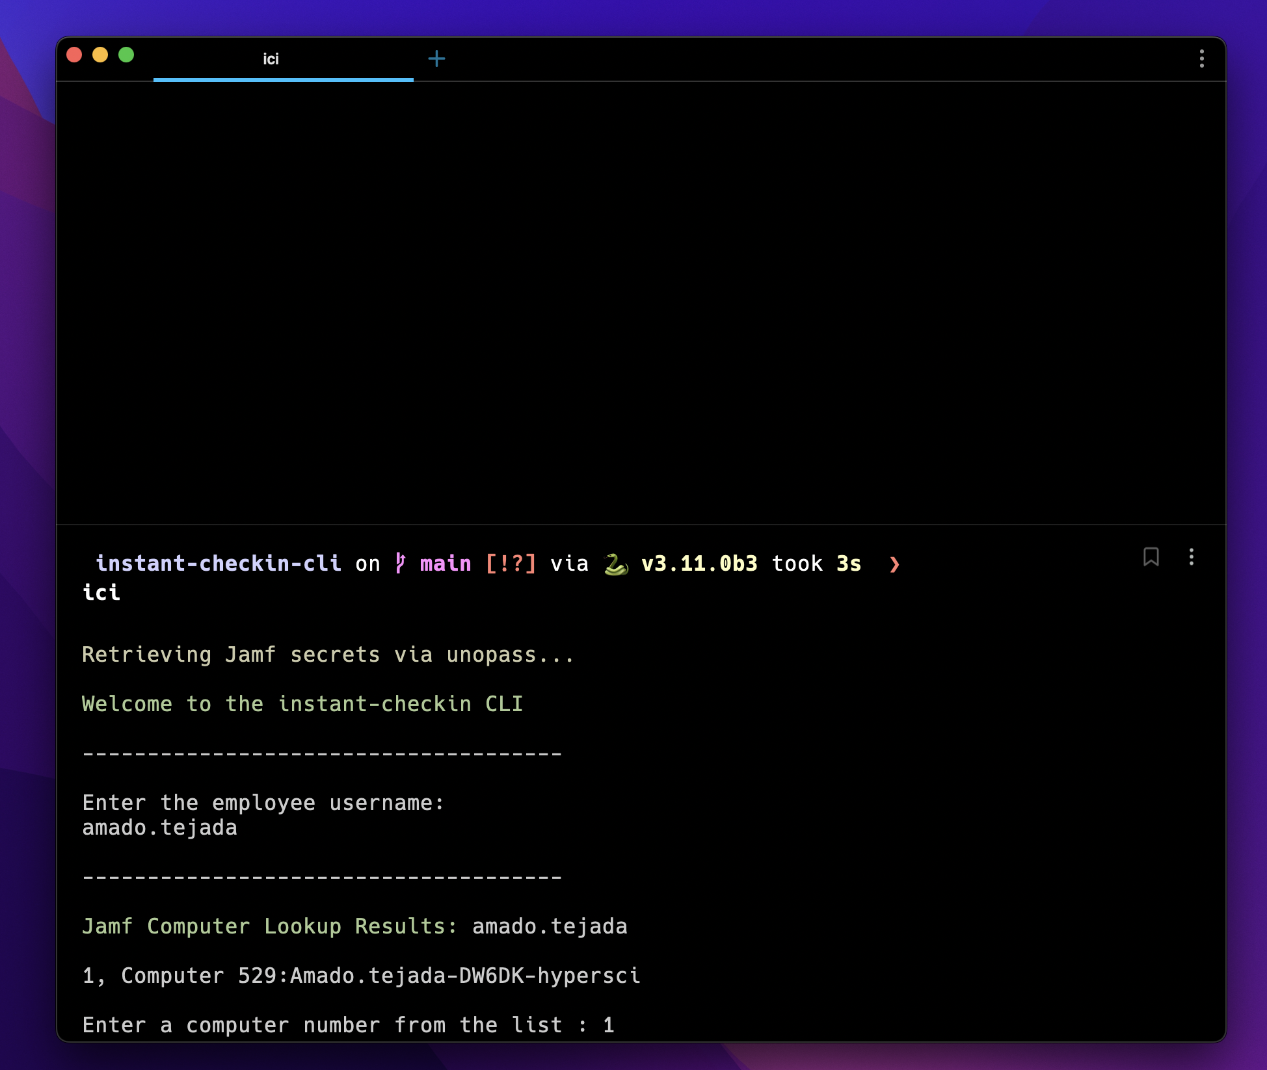Click the git branch icon before main
The width and height of the screenshot is (1267, 1070).
[x=401, y=563]
